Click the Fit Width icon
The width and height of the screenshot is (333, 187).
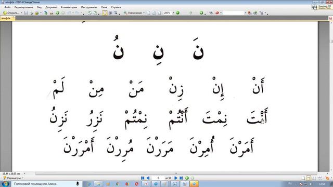159,13
